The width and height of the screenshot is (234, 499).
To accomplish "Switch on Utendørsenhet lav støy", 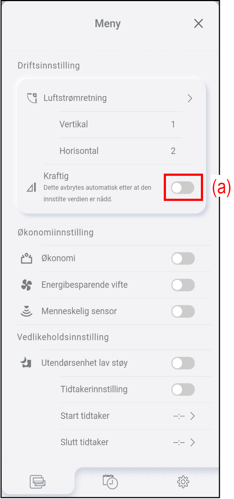I will [x=183, y=363].
